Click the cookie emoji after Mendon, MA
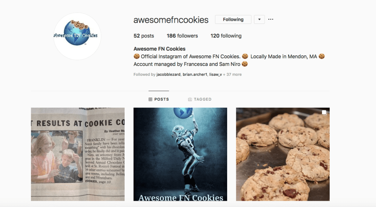The width and height of the screenshot is (376, 207). 322,56
